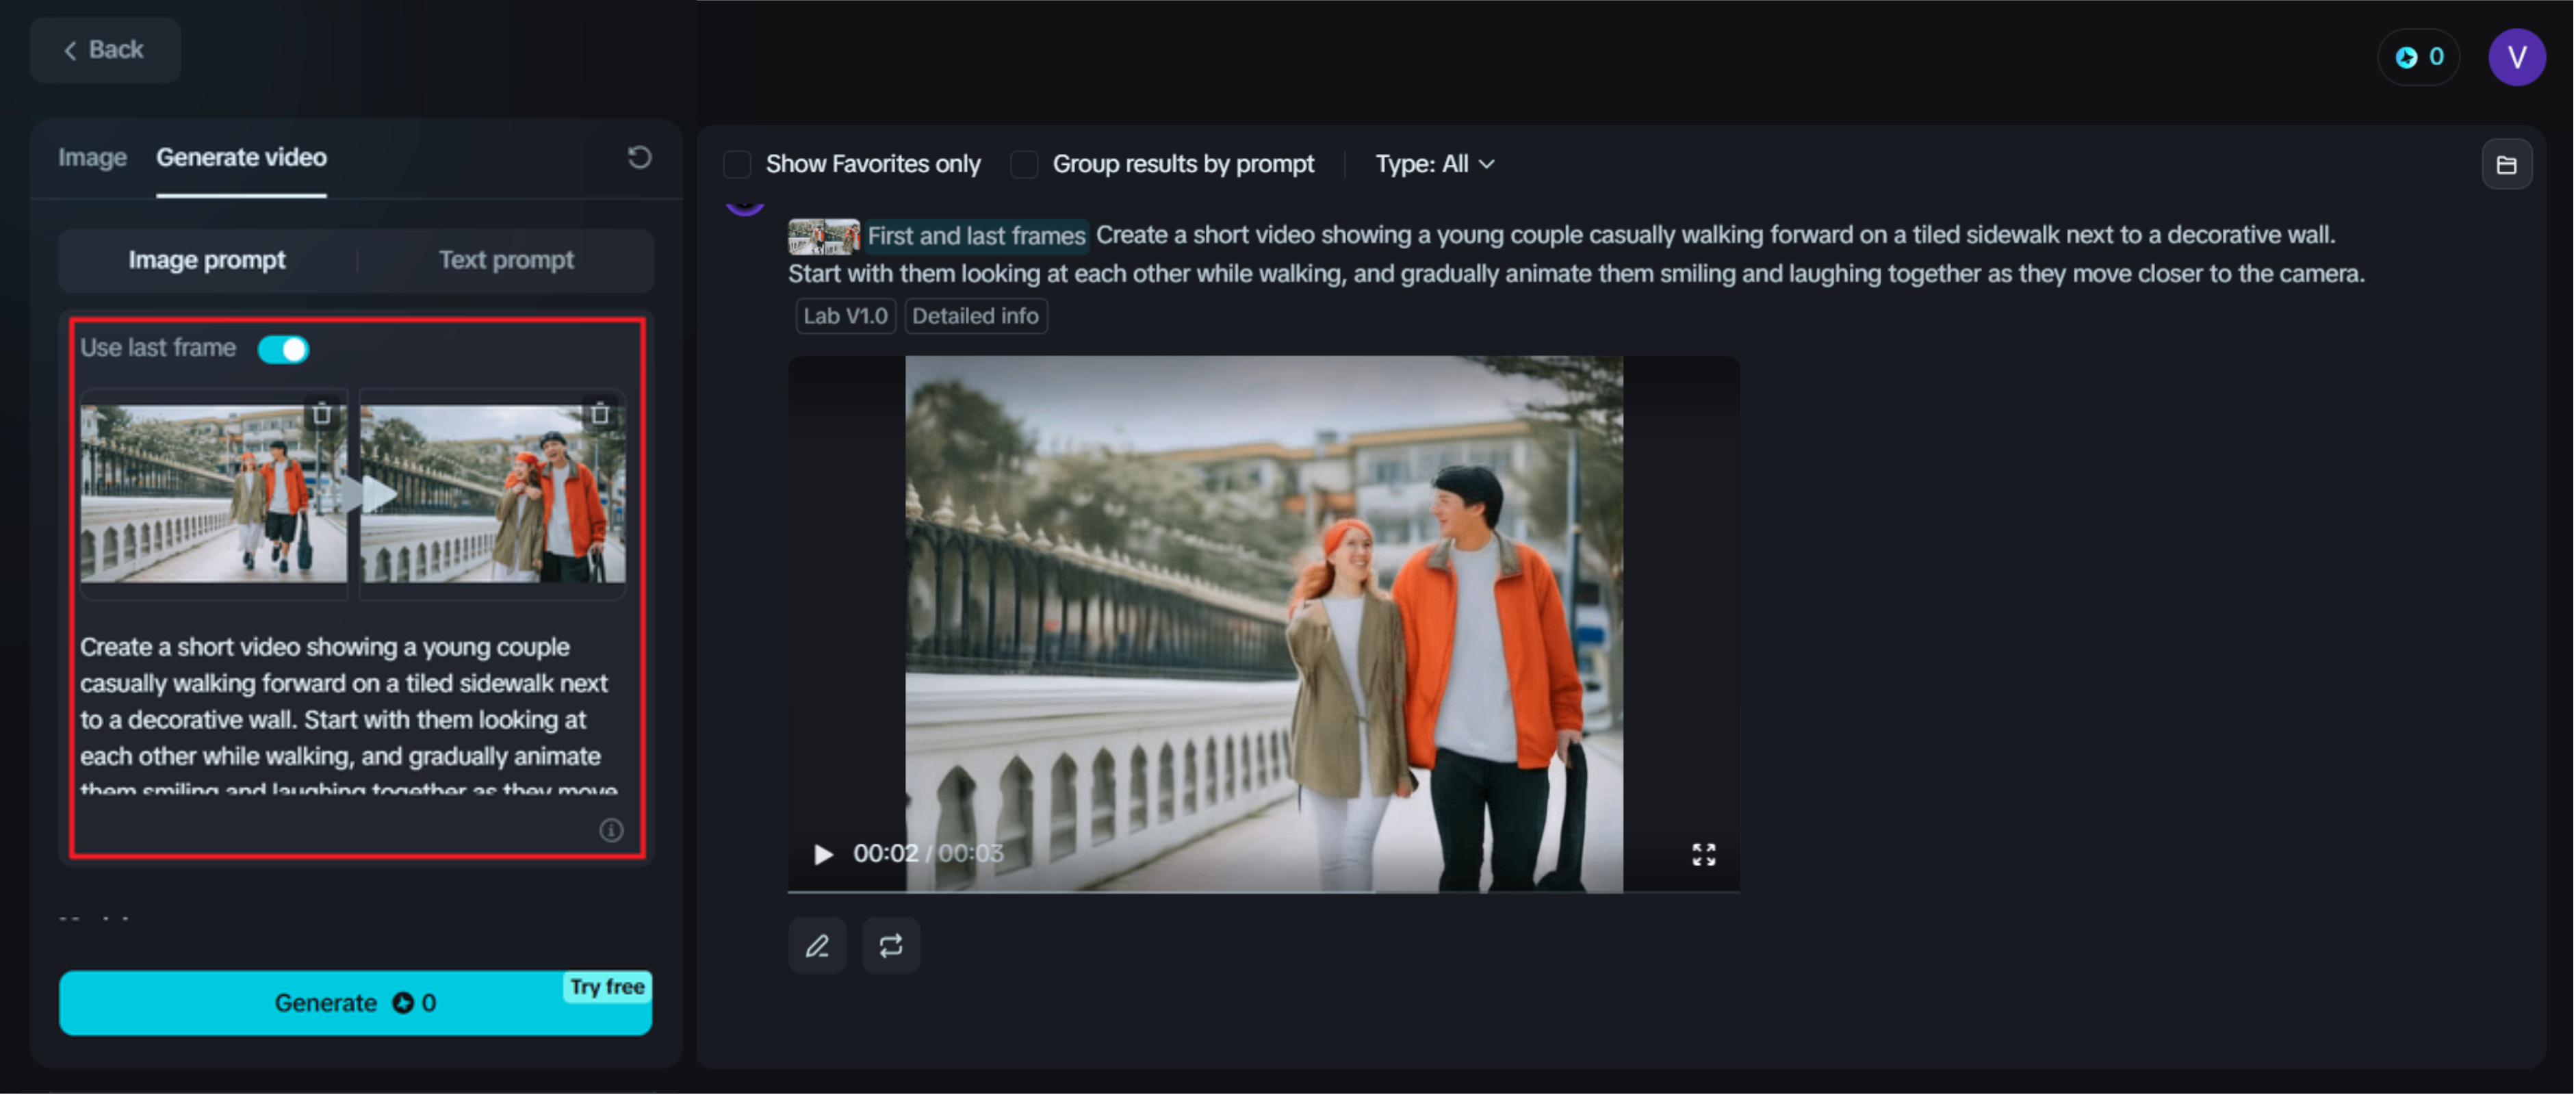Open the credits balance indicator at top right
Viewport: 2576px width, 1095px height.
pyautogui.click(x=2419, y=57)
